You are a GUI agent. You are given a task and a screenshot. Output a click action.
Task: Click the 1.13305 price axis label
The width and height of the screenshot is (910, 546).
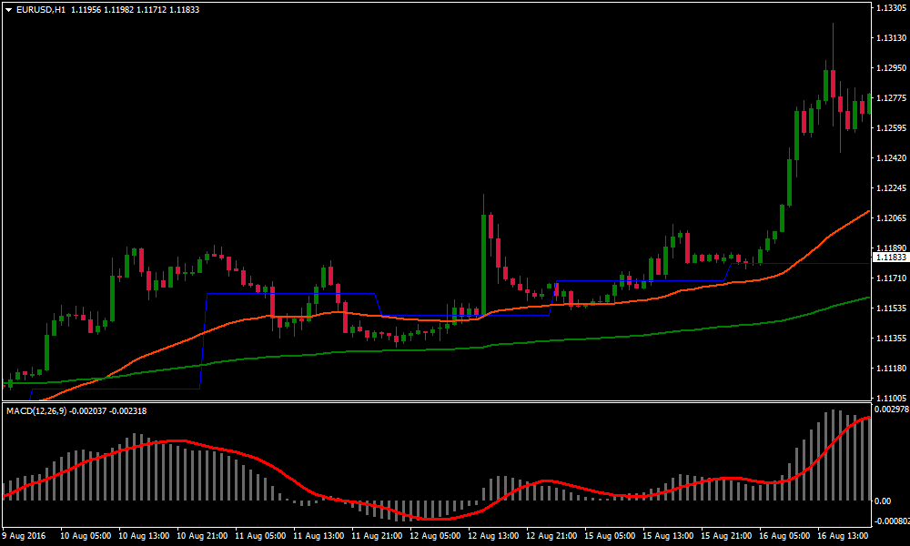(x=889, y=8)
